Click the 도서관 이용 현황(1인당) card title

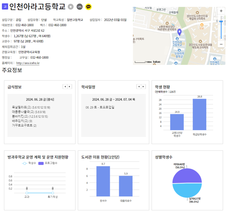coord(100,157)
